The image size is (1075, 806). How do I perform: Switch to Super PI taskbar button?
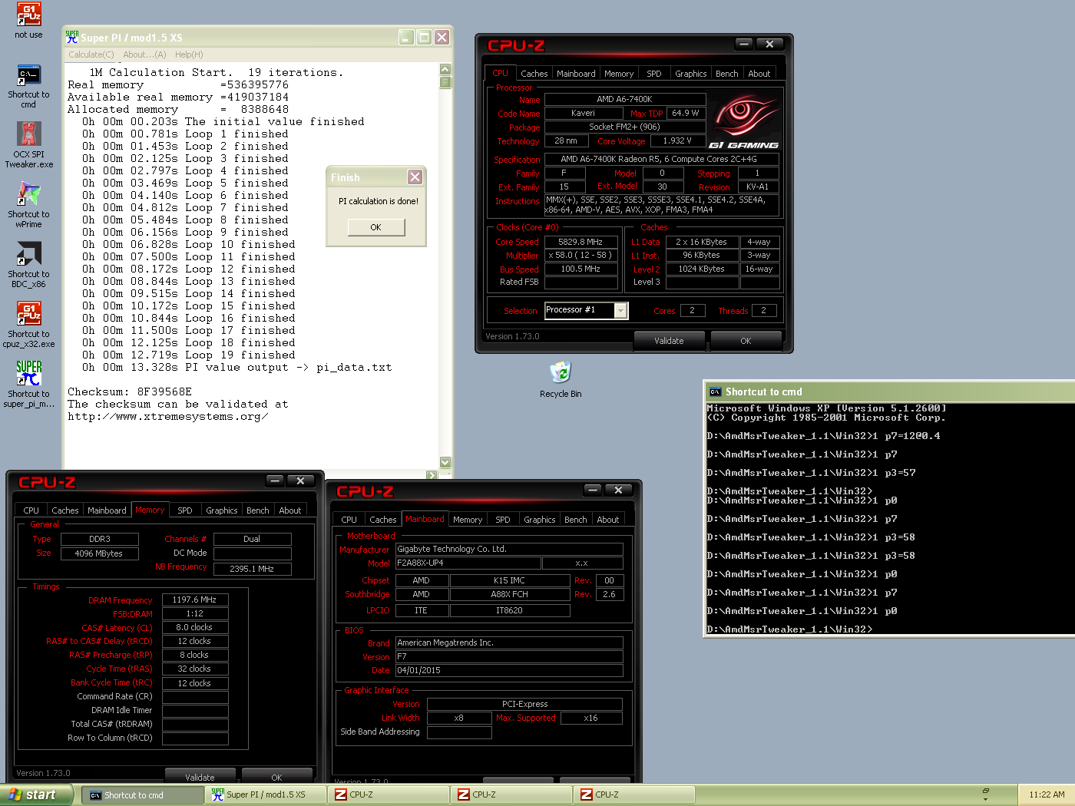266,795
